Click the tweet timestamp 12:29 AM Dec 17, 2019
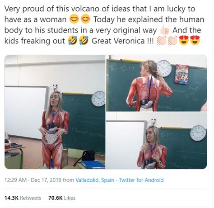Viewport: 214px width, 208px height. (33, 180)
